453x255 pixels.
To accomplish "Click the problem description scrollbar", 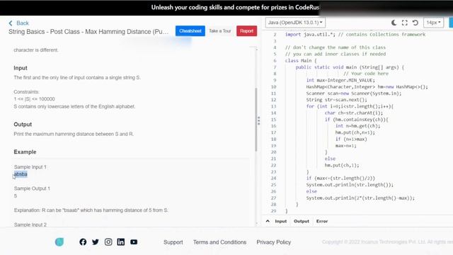I will 256,120.
